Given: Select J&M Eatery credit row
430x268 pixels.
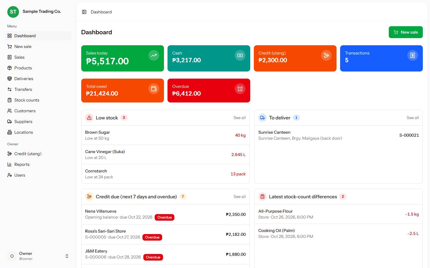Looking at the screenshot, I should tap(165, 254).
